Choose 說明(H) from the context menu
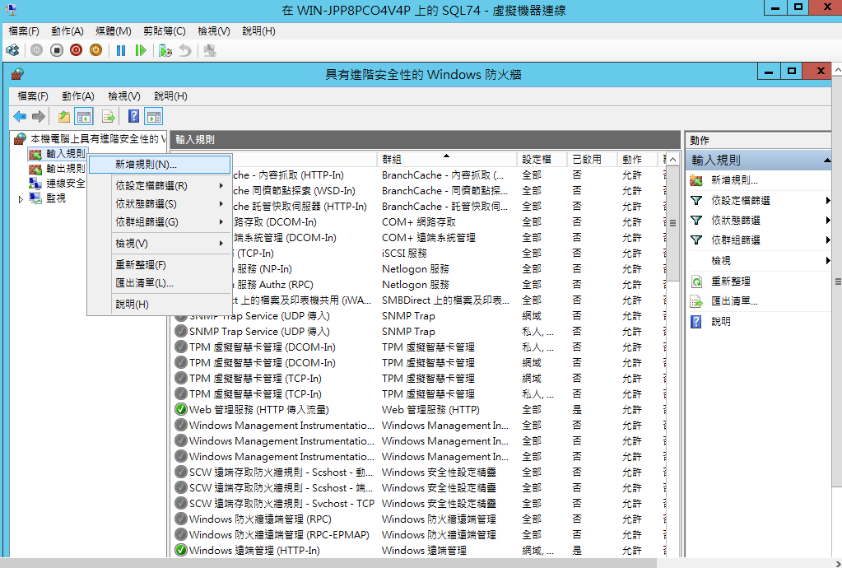This screenshot has width=842, height=568. [x=160, y=305]
